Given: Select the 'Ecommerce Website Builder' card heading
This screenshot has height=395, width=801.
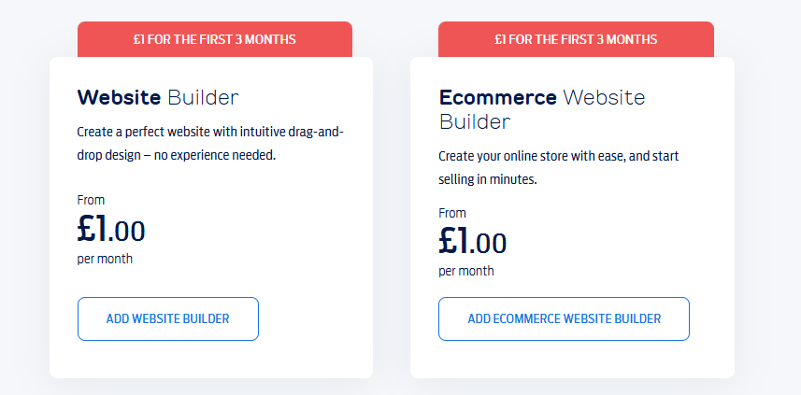Looking at the screenshot, I should click(542, 108).
